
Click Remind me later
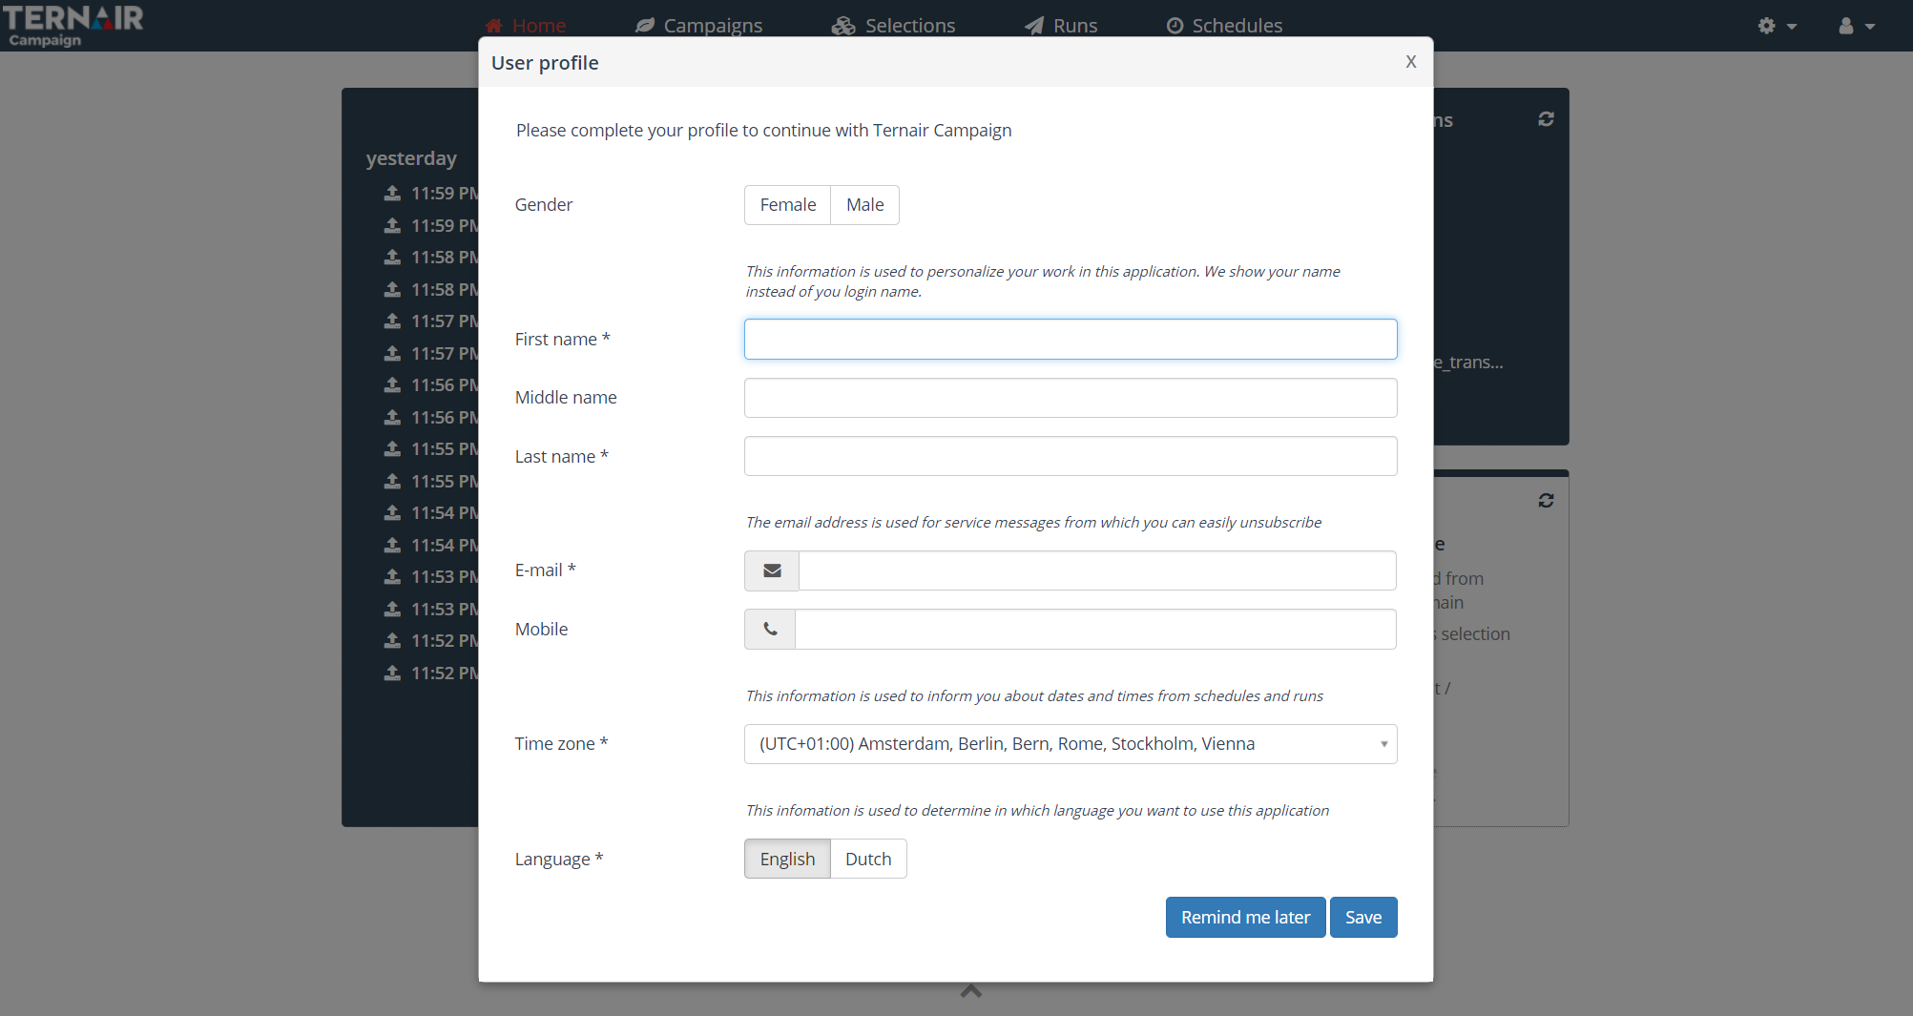tap(1245, 917)
